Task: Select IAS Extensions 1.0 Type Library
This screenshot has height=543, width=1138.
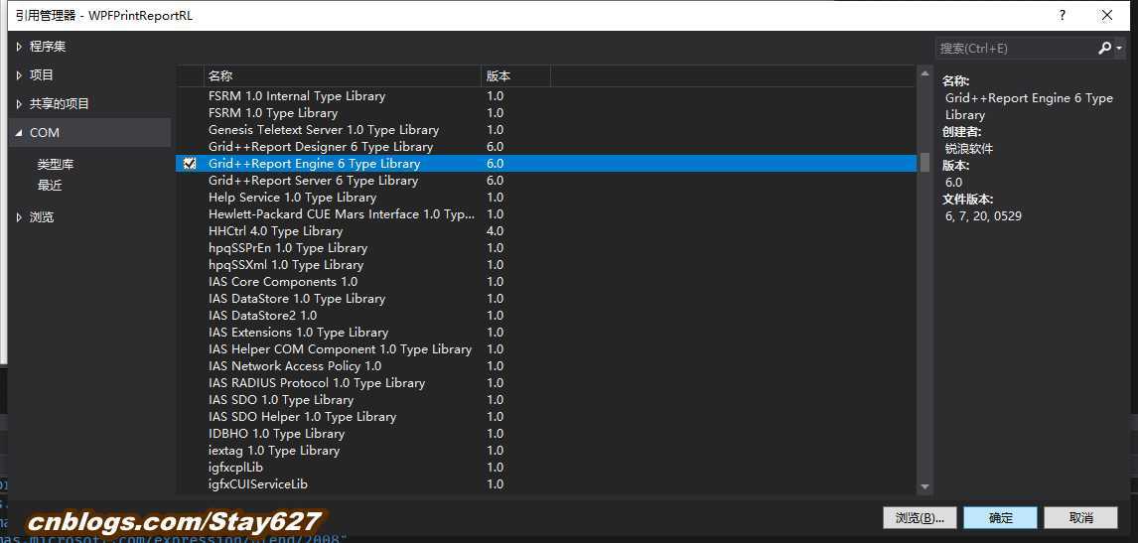Action: tap(546, 333)
